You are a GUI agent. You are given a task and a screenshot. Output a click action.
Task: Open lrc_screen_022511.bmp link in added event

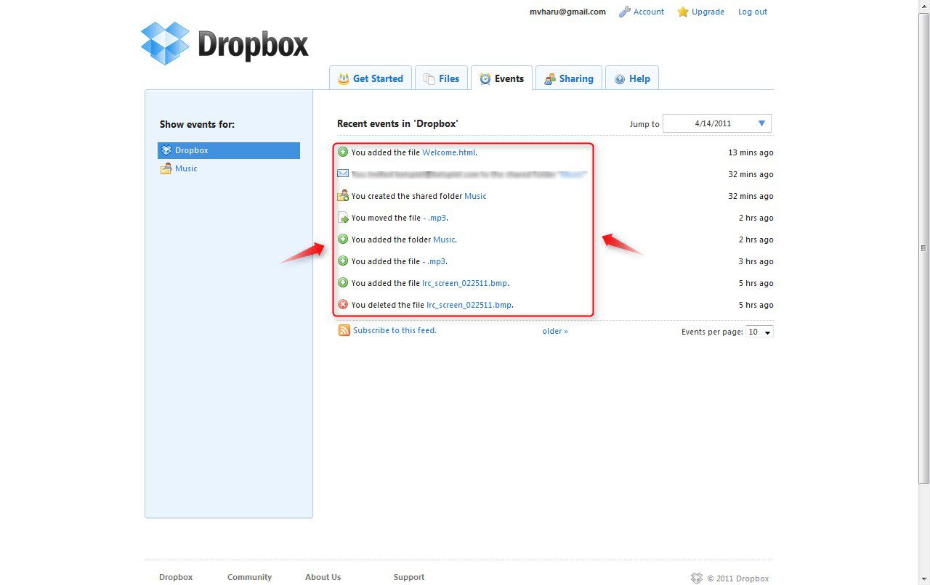point(465,283)
